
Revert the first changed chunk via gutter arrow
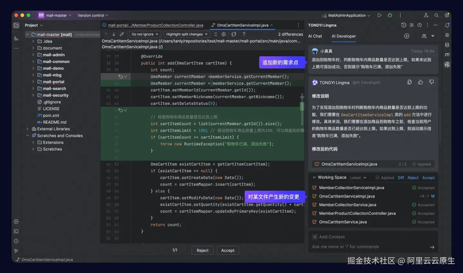tap(121, 77)
